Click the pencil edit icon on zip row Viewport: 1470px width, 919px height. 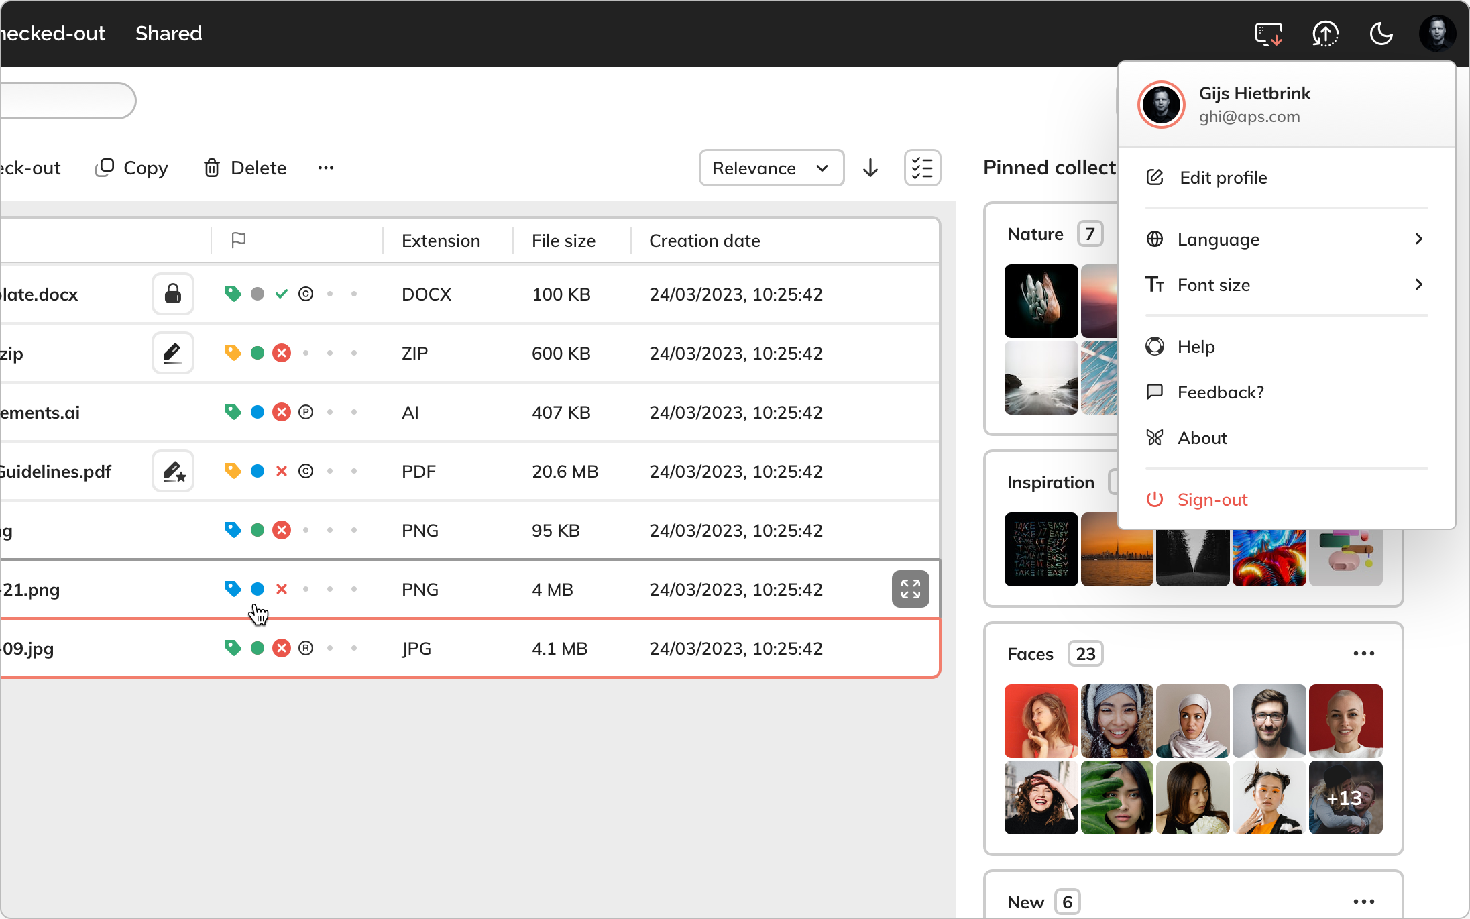pyautogui.click(x=173, y=353)
